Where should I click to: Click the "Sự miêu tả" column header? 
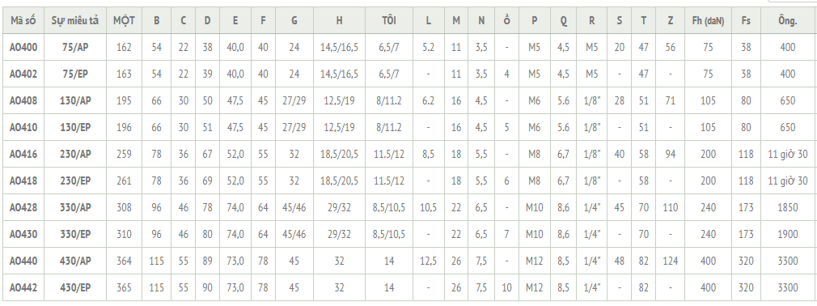click(x=75, y=21)
